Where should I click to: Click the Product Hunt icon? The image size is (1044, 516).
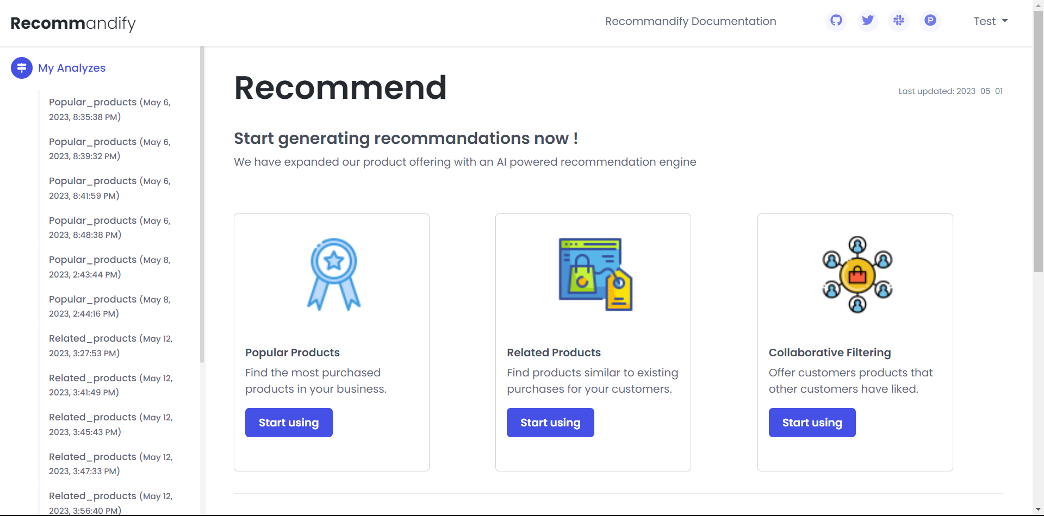click(x=930, y=21)
